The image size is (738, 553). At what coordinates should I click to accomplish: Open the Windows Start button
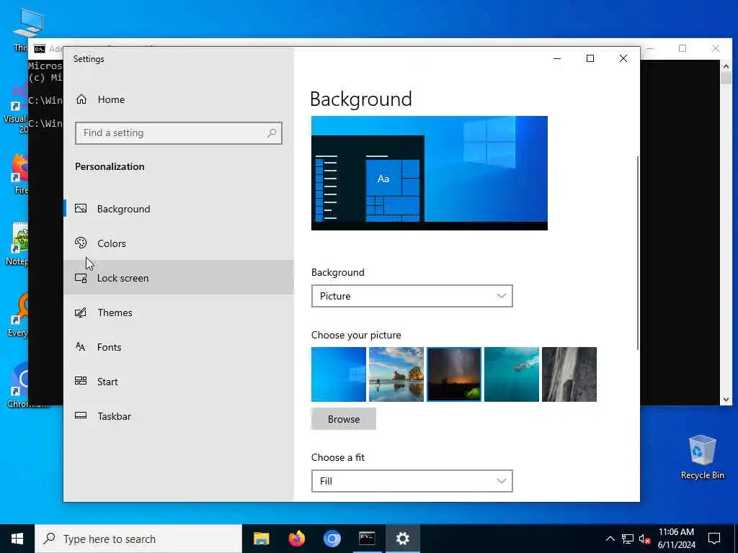point(17,539)
